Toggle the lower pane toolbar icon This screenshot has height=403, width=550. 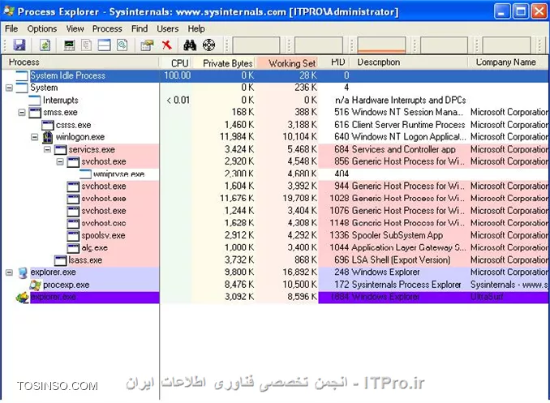click(x=104, y=45)
